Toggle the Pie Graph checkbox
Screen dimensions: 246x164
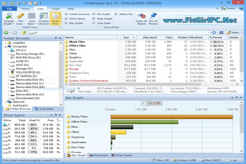click(94, 14)
